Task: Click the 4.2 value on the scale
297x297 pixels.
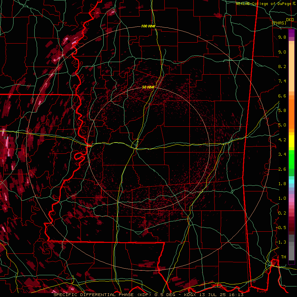Action: pyautogui.click(x=282, y=140)
